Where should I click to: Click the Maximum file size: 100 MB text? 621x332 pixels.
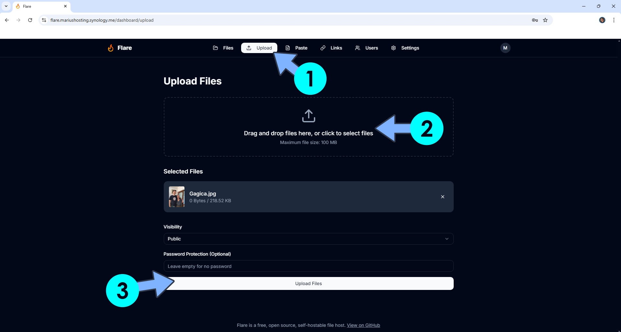(308, 142)
